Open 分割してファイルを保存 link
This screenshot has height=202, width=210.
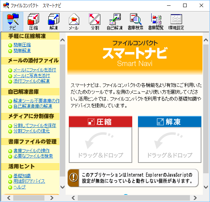[35, 126]
